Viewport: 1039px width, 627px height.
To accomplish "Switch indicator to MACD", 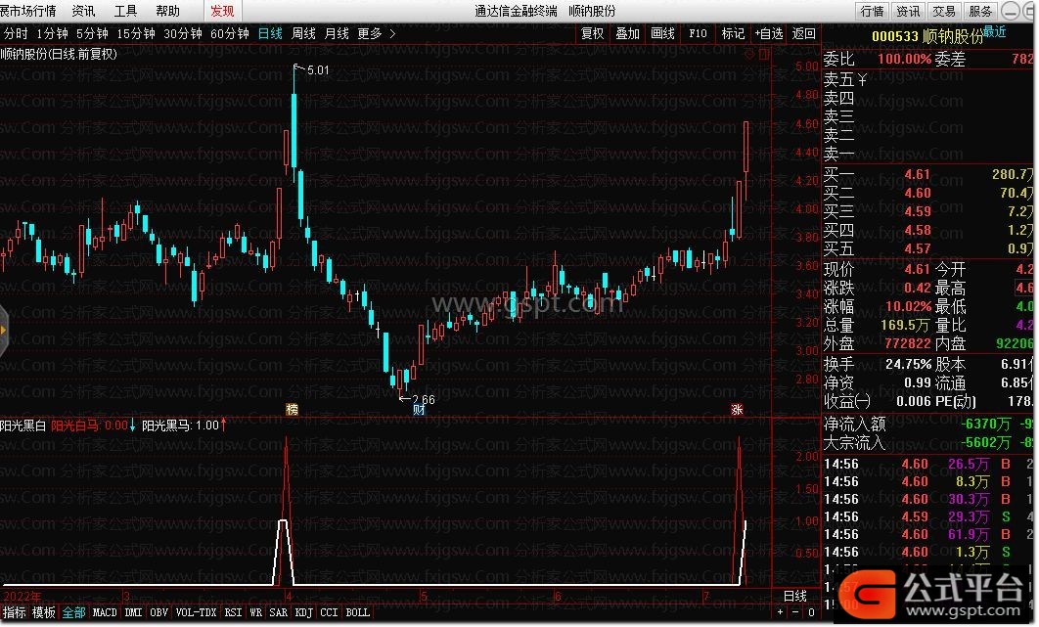I will click(x=105, y=612).
